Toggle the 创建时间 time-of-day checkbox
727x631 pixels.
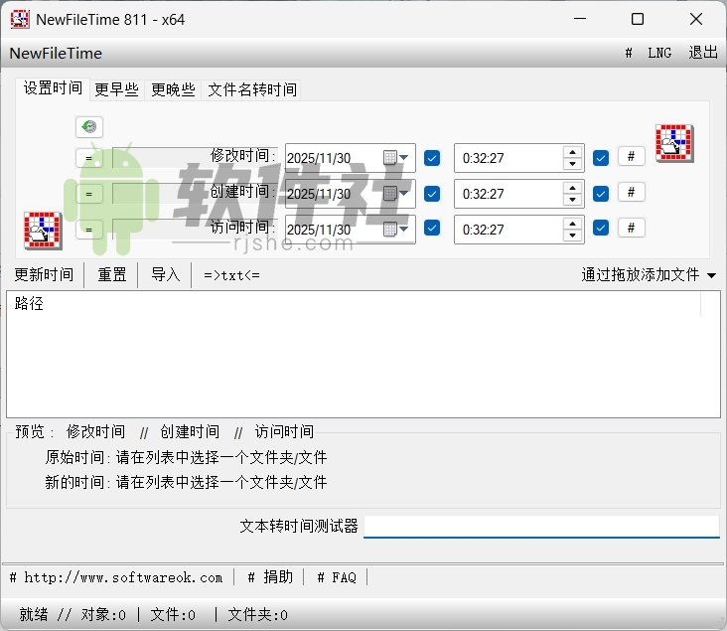[x=601, y=194]
